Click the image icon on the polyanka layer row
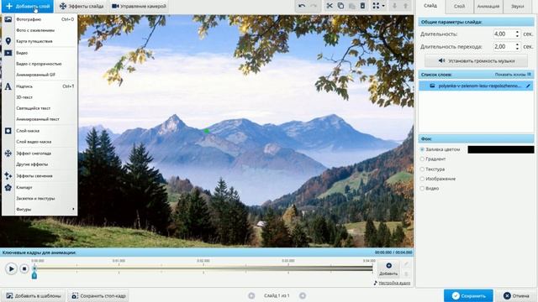The image size is (538, 302). click(x=432, y=86)
